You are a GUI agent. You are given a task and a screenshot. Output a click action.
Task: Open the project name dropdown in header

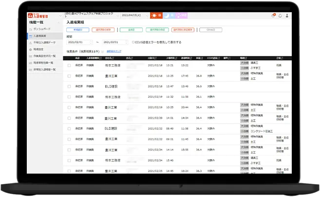pyautogui.click(x=92, y=16)
